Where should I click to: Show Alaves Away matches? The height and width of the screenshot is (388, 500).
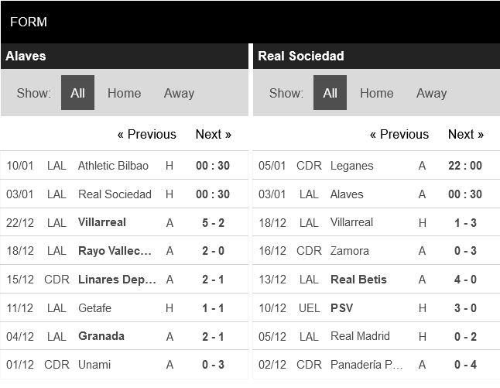tap(179, 93)
